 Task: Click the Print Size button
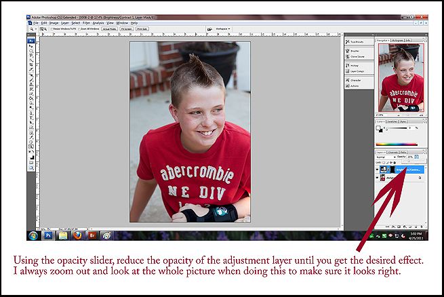[x=142, y=29]
